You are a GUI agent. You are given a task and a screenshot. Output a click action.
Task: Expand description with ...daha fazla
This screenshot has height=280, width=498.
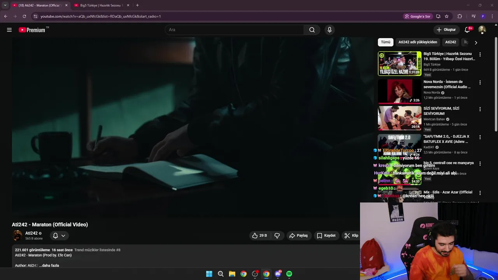(49, 265)
